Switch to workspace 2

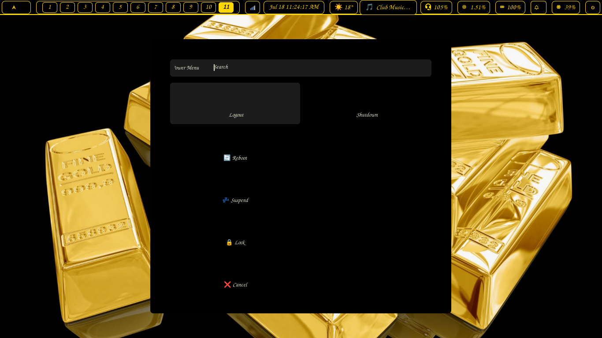pyautogui.click(x=67, y=7)
